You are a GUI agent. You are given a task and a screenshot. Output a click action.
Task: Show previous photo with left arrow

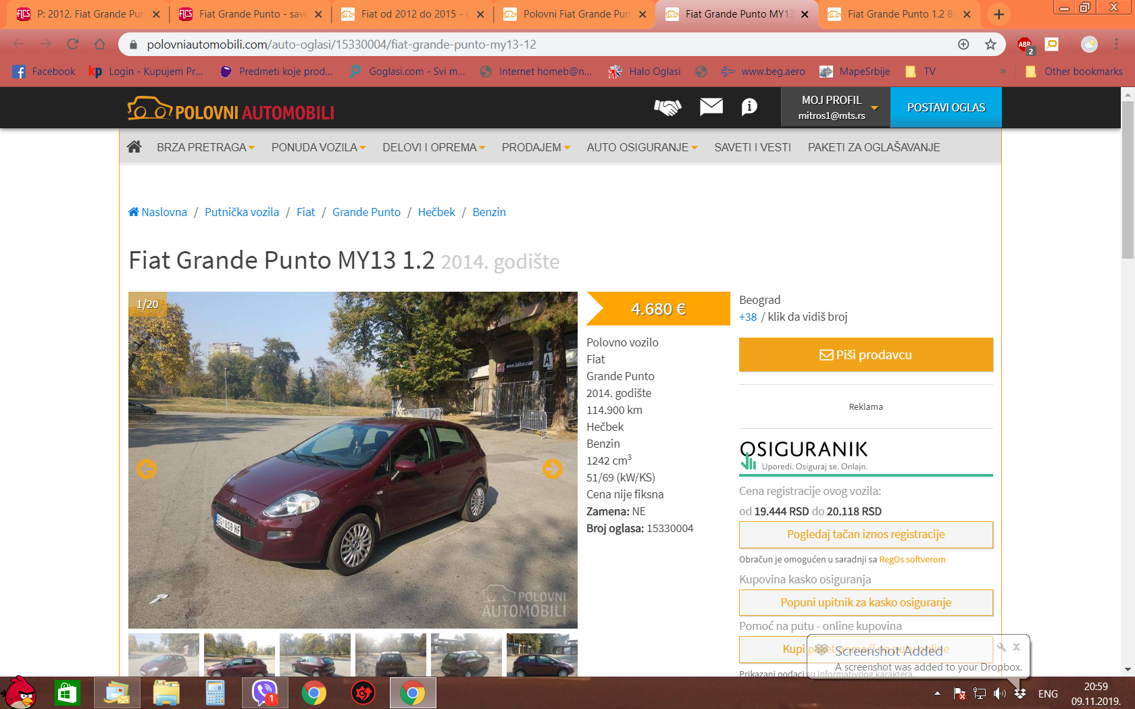click(x=147, y=469)
